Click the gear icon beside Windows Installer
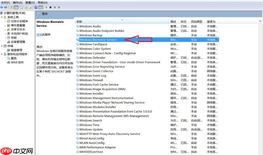Viewport: 263px width, 155px height. pos(78,94)
